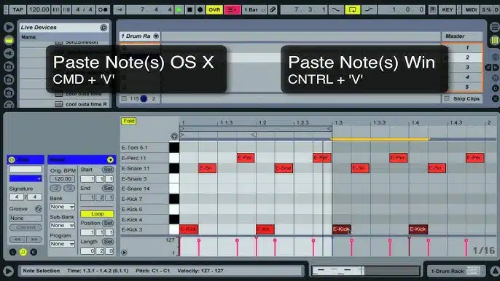Click the yellow device browser icon in sidebar
The image size is (500, 281).
9,40
